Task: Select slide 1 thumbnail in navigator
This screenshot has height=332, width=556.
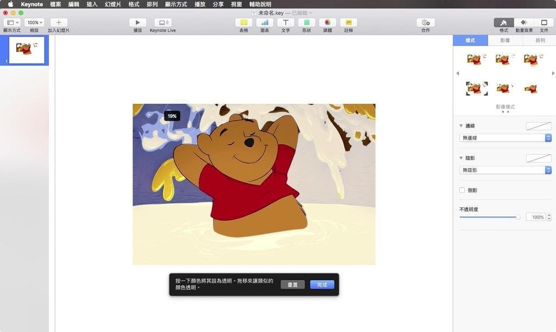Action: (27, 51)
